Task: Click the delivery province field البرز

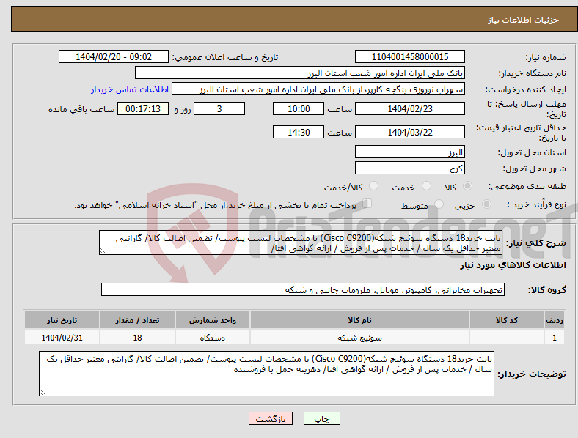Action: (x=409, y=152)
